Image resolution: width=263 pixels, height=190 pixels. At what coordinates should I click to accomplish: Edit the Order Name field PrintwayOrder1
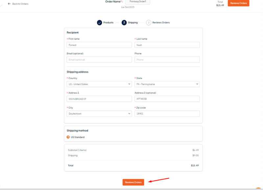point(138,2)
